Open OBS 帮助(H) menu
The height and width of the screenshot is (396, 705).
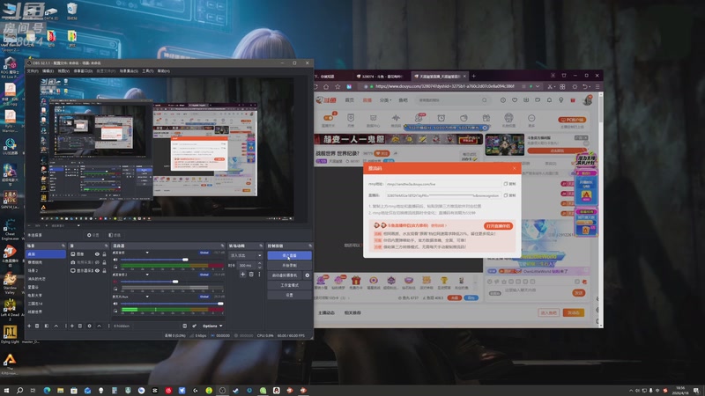[x=164, y=71]
